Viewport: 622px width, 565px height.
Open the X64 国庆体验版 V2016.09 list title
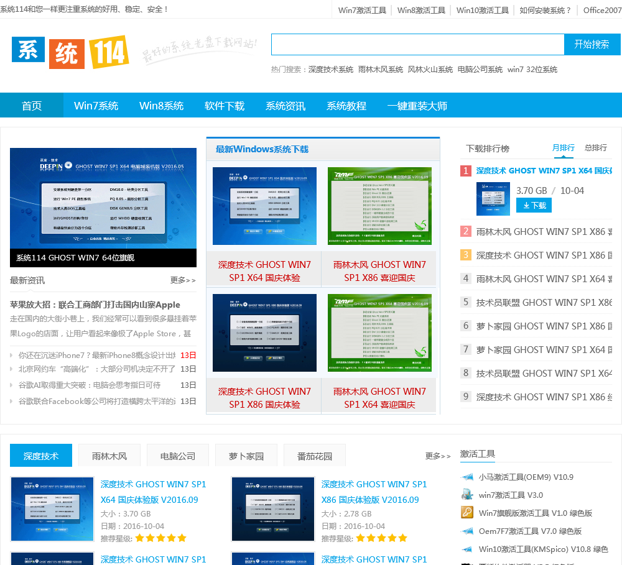pyautogui.click(x=154, y=492)
